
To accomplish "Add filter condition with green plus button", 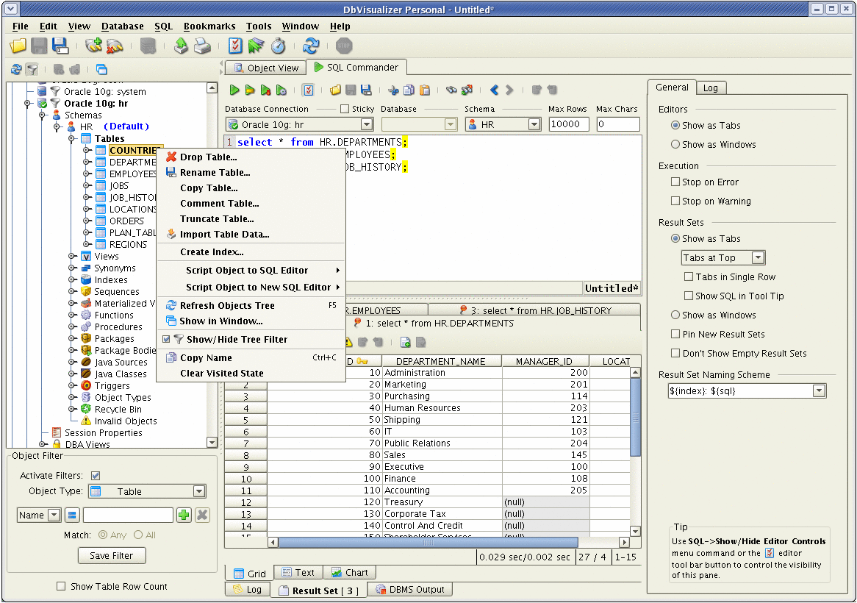I will click(184, 515).
